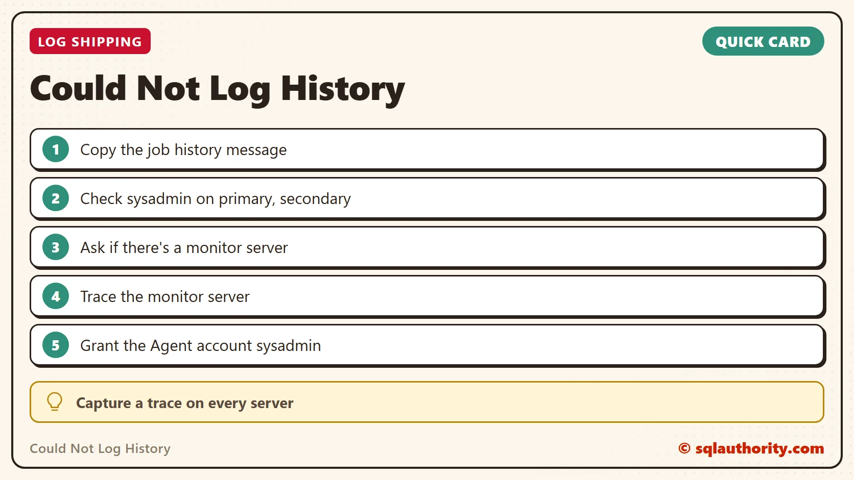Click the large 'Could Not Log History' heading
The height and width of the screenshot is (480, 854).
point(218,89)
